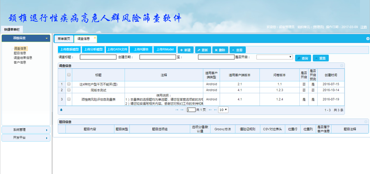Screen dimensions: 370x174
Task: Click the refresh icon in the grid pager
Action: point(62,110)
